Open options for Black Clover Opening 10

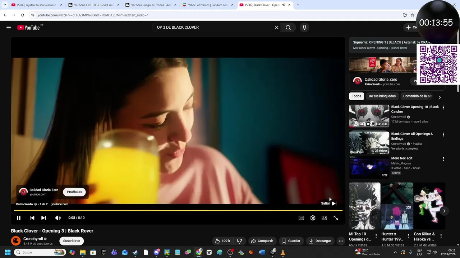(443, 107)
